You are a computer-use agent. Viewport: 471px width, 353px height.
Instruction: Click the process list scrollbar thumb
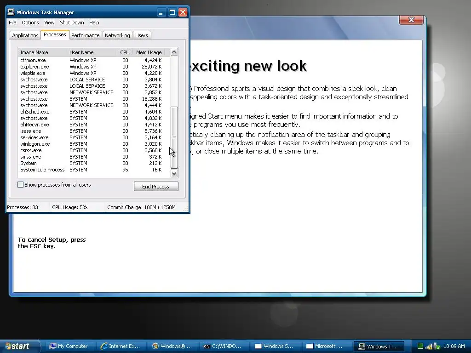[x=174, y=137]
